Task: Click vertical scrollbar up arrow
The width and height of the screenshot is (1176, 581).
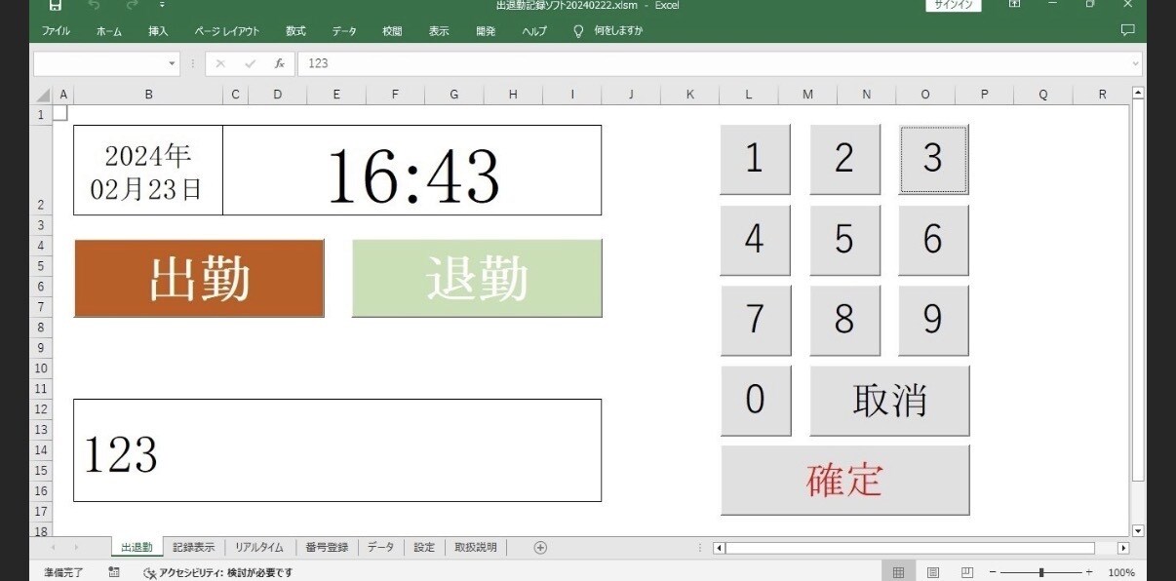Action: (x=1138, y=94)
